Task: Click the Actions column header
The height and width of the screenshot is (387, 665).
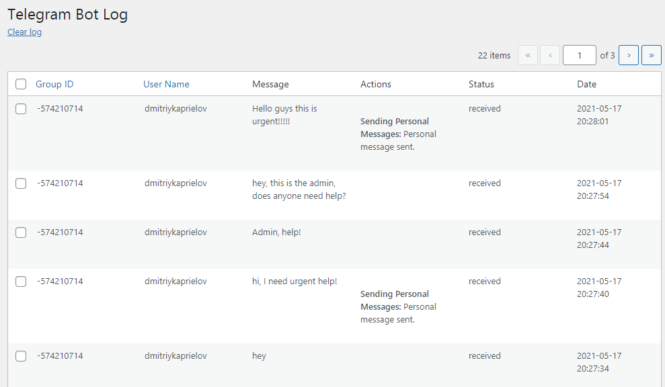Action: point(376,84)
